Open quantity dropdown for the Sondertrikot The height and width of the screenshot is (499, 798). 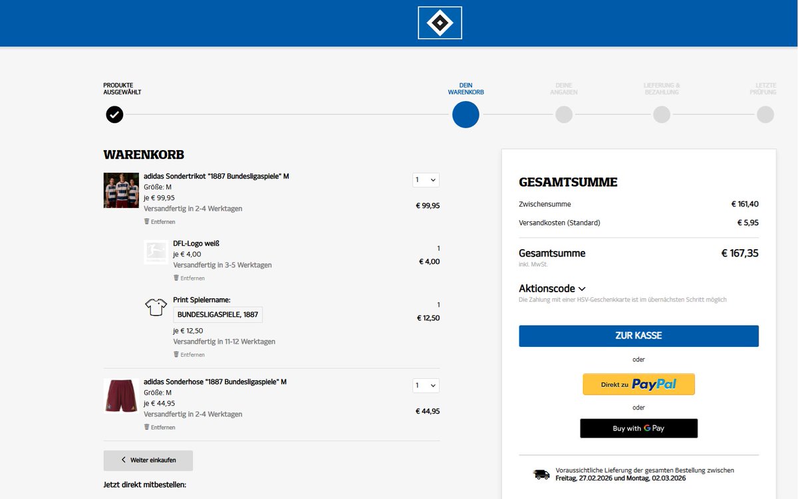(x=426, y=179)
